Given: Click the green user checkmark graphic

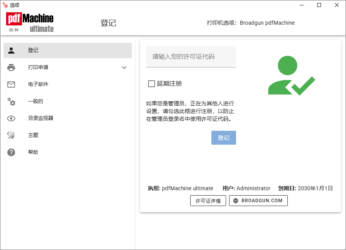Looking at the screenshot, I should (292, 76).
